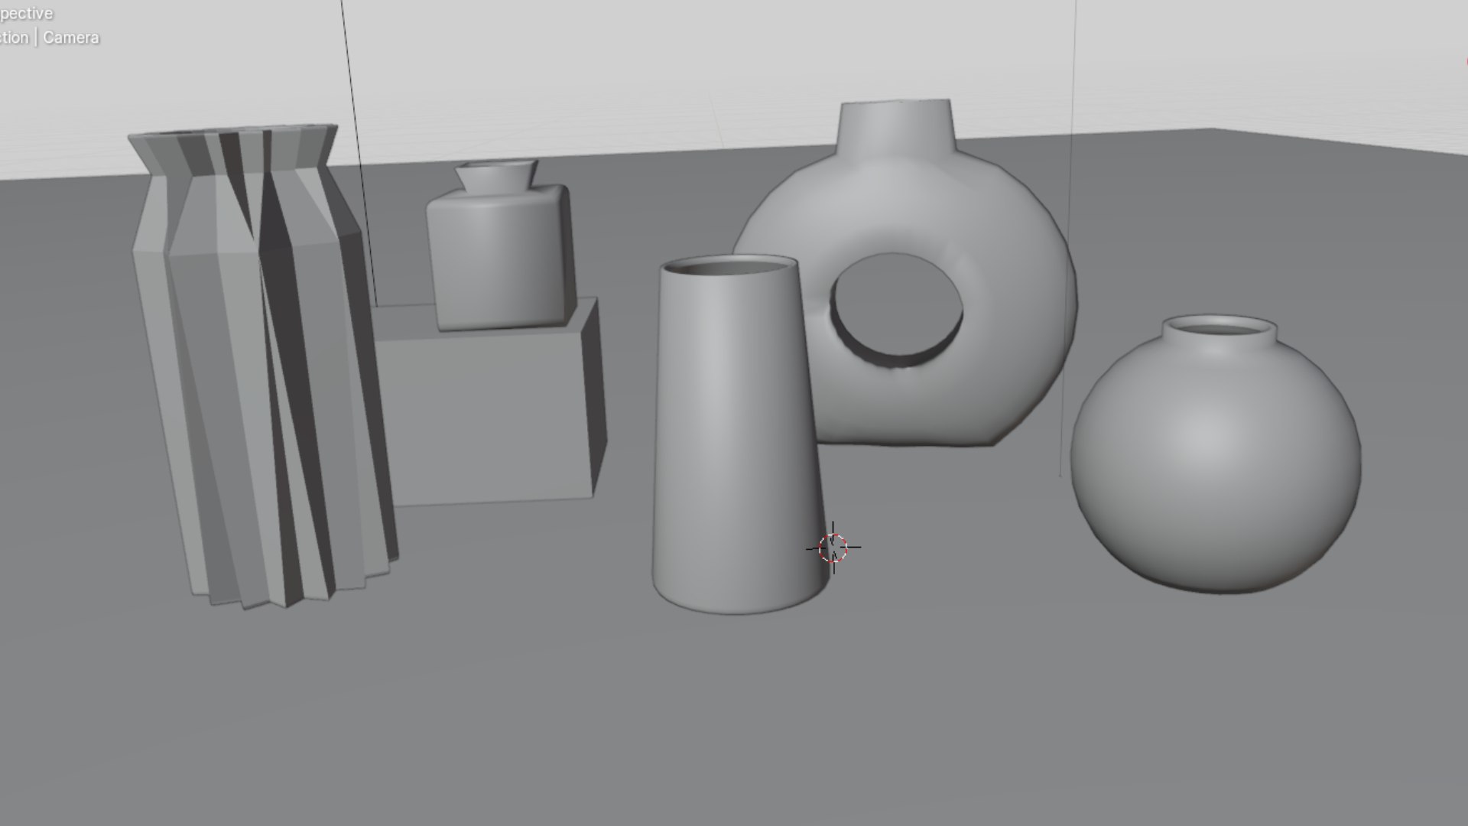Select the round spherical vase

click(1216, 455)
